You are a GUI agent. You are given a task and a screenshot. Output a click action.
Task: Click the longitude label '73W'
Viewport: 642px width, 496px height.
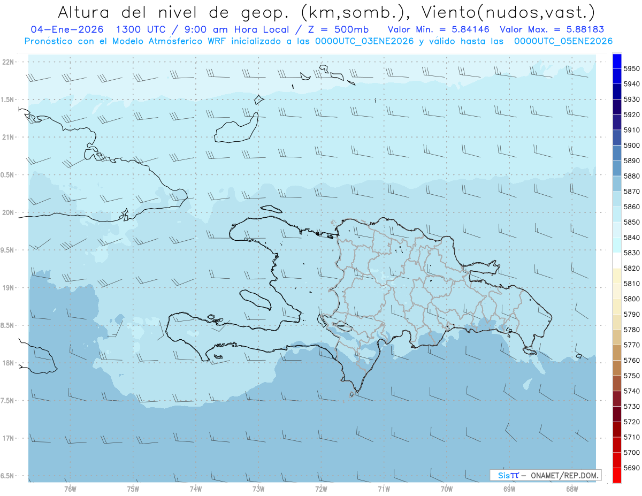pyautogui.click(x=258, y=489)
